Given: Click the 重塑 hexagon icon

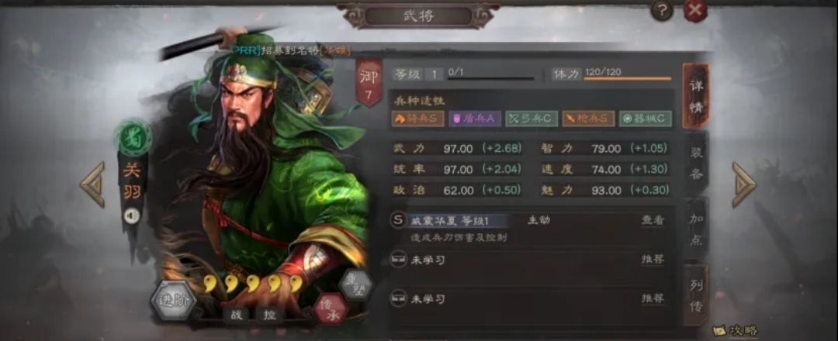Looking at the screenshot, I should click(x=356, y=285).
